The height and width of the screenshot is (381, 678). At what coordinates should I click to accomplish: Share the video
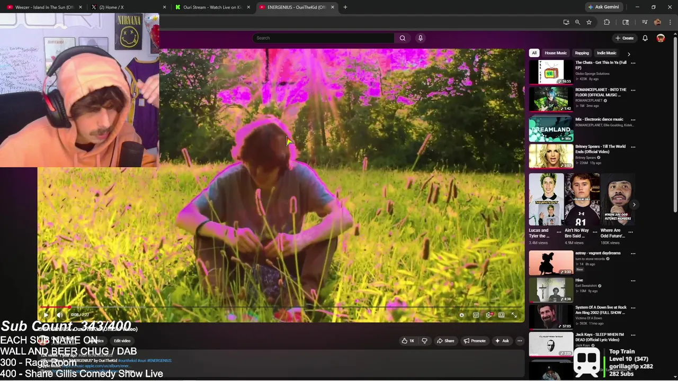coord(445,341)
